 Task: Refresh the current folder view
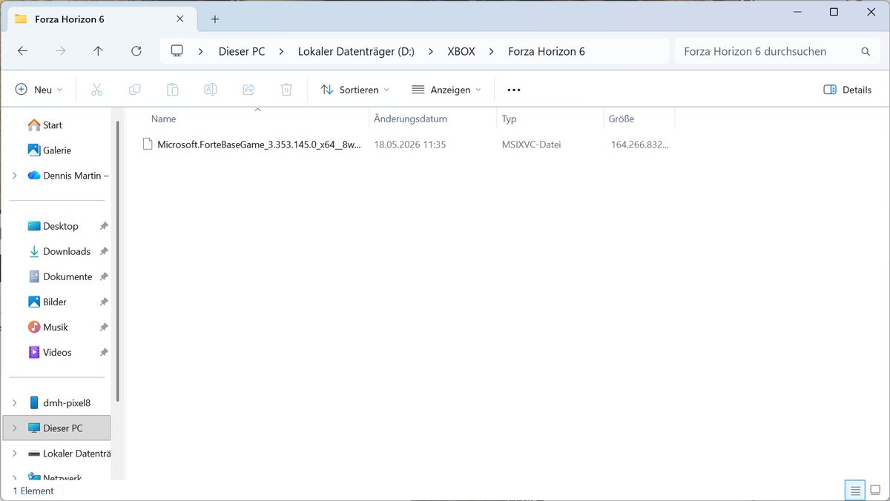(136, 51)
